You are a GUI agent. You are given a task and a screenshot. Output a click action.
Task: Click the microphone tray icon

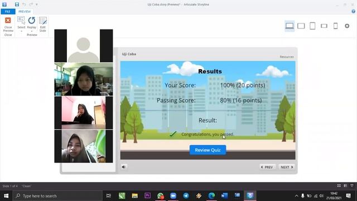coord(302,196)
